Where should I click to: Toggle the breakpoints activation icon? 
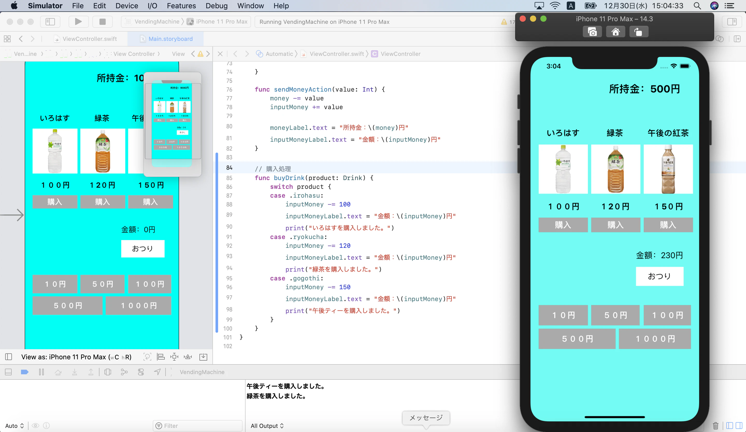(25, 372)
